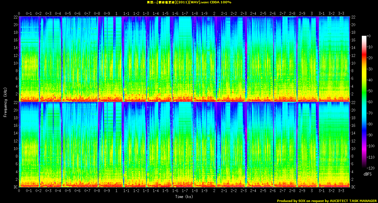Select the '-110' value on dBFS scale
Viewport: 378px width, 203px height.
click(x=370, y=157)
